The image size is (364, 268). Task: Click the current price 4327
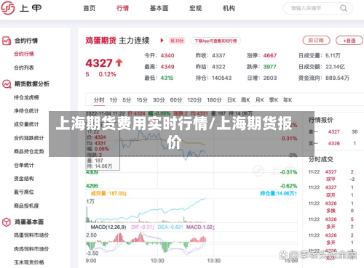pyautogui.click(x=99, y=63)
